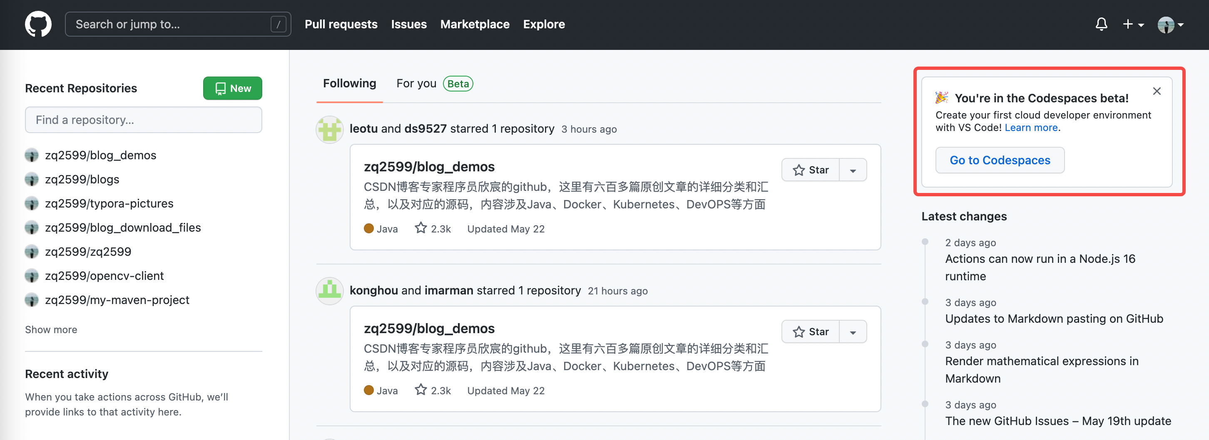Click konghou's identicon avatar
This screenshot has height=440, width=1209.
[329, 291]
